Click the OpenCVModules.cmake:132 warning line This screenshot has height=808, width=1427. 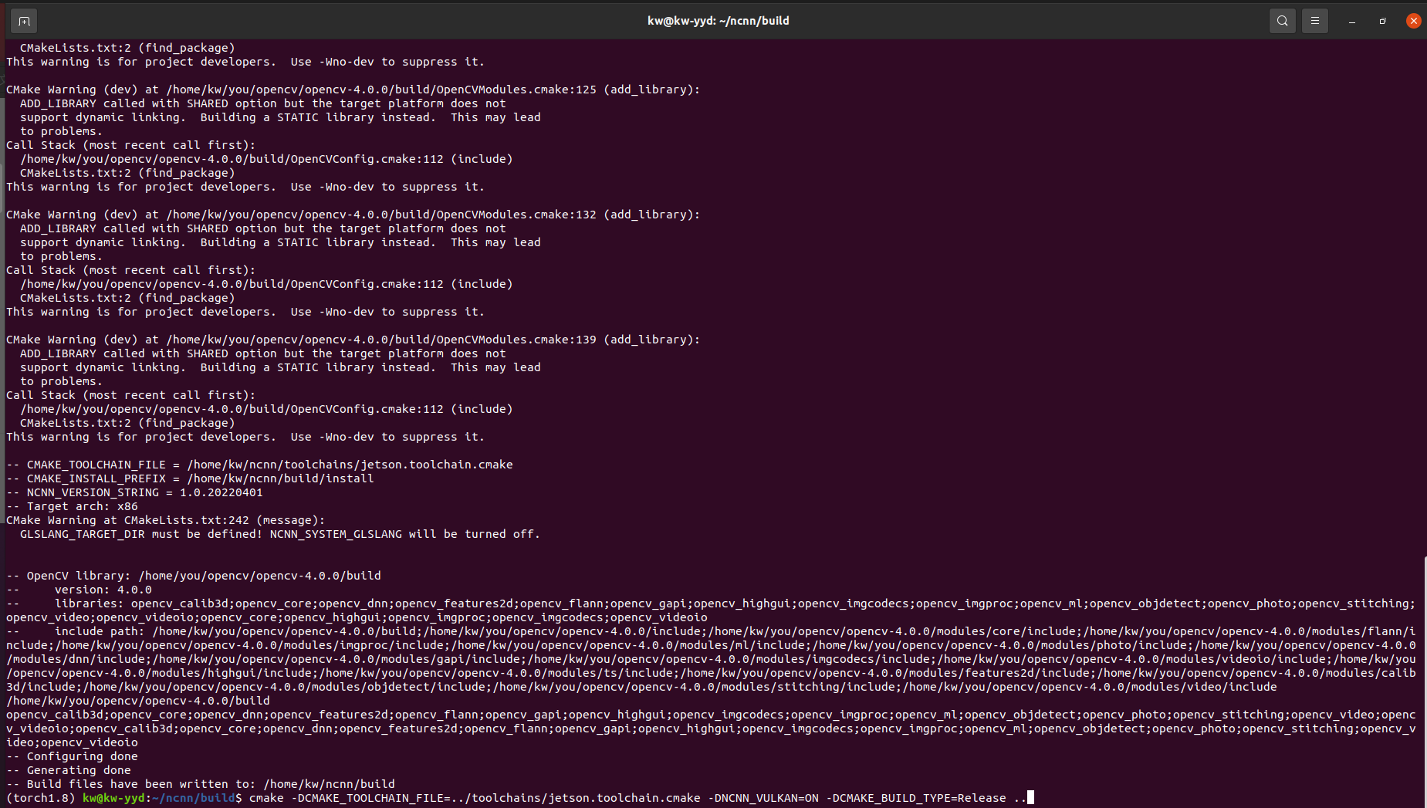353,215
